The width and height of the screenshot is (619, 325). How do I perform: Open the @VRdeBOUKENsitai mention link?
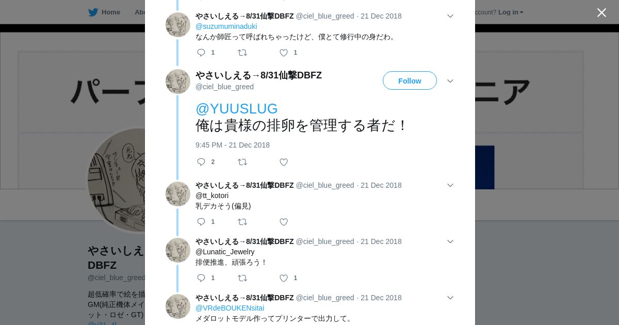[230, 308]
